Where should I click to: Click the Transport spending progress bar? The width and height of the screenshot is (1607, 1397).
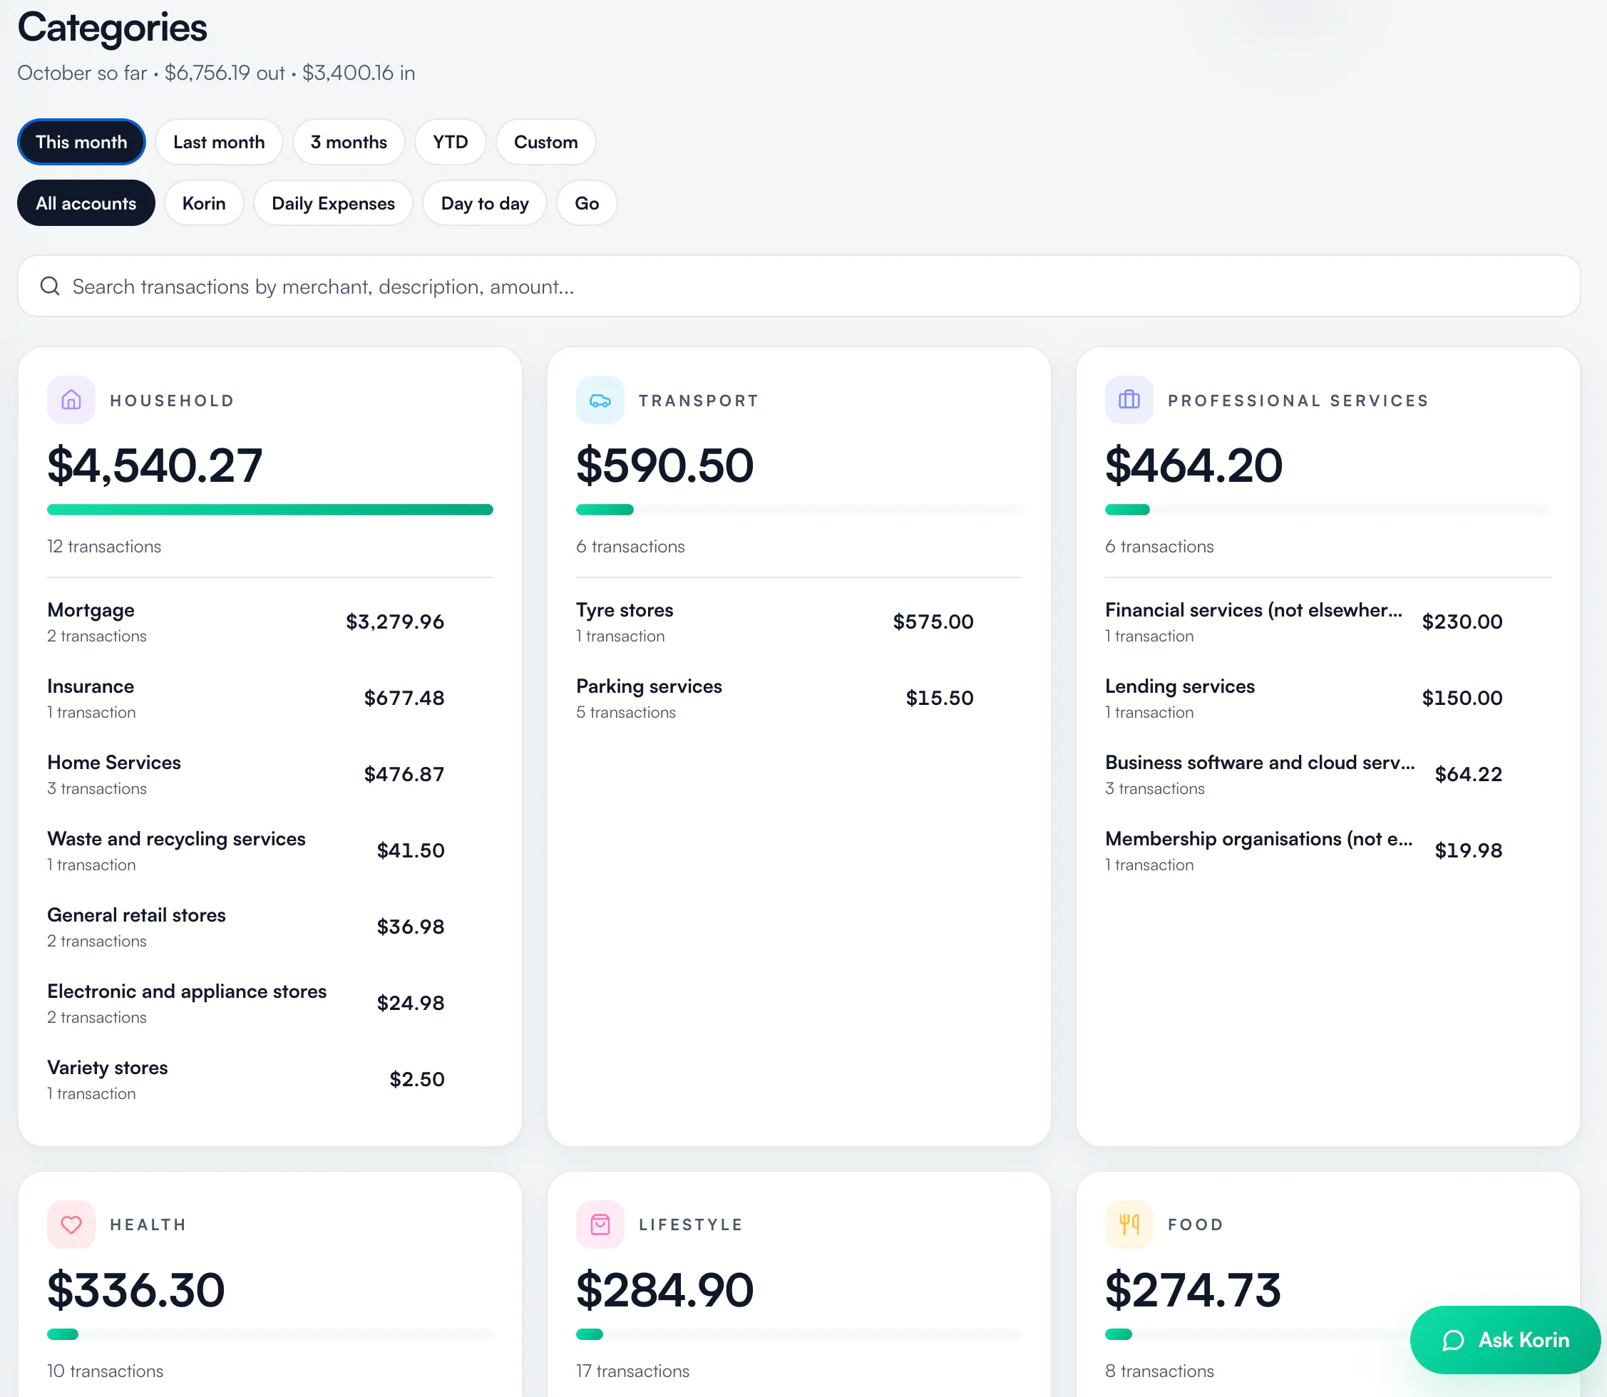799,510
